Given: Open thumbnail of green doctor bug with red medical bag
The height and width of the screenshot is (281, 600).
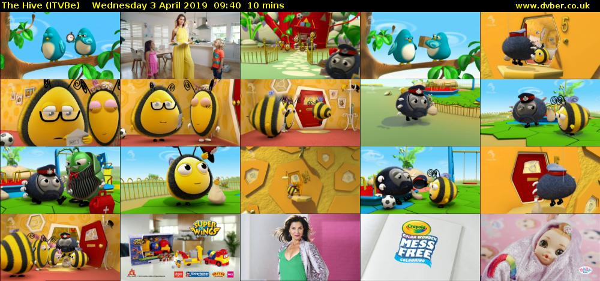Looking at the screenshot, I should coord(60,180).
